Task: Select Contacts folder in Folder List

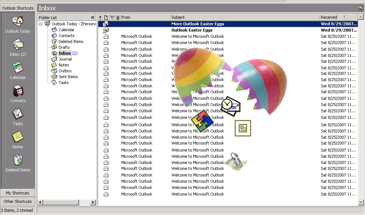Action: point(66,36)
